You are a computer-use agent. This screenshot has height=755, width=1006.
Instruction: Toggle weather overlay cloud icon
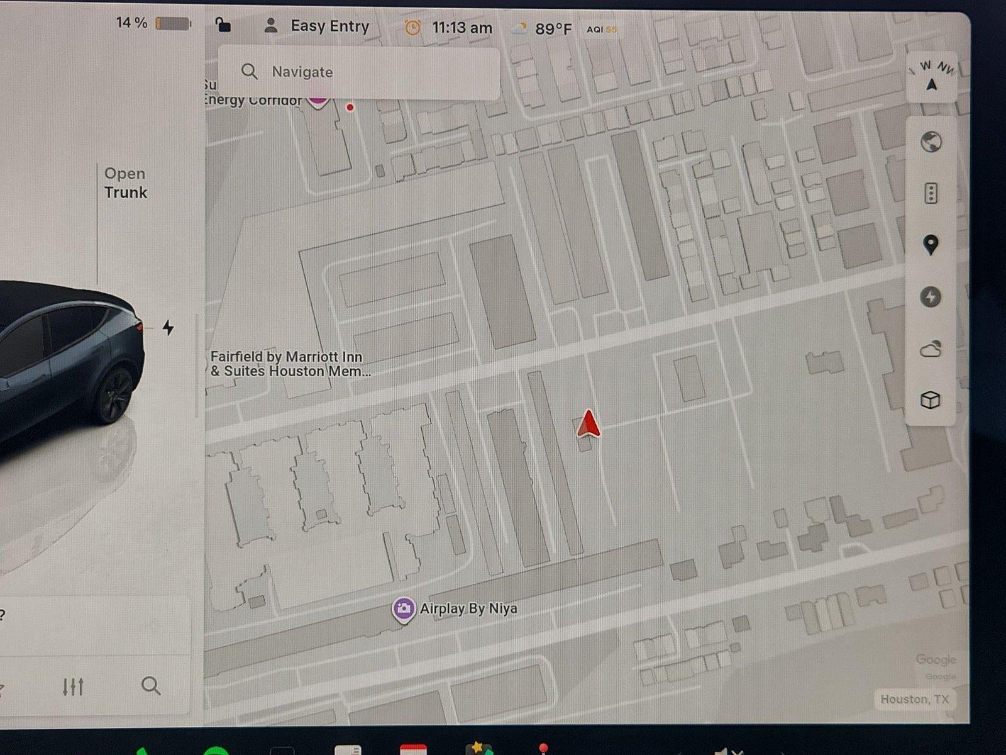pyautogui.click(x=931, y=349)
